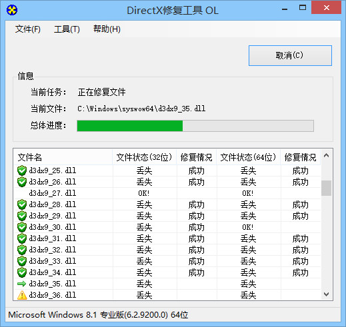Click green shield icon for d3dx9_26.dll
Viewport: 346px width, 327px height.
click(x=22, y=182)
